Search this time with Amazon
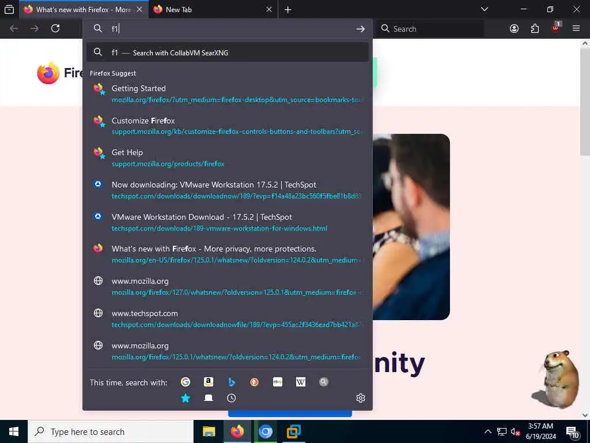The height and width of the screenshot is (443, 590). pyautogui.click(x=209, y=382)
